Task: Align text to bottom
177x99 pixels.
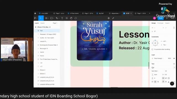Action: (169, 82)
